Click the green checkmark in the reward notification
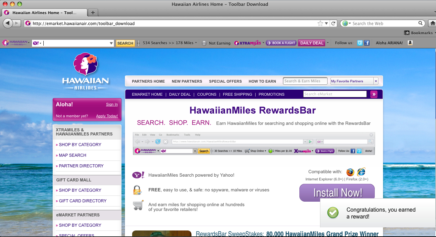This screenshot has height=237, width=436. point(333,213)
